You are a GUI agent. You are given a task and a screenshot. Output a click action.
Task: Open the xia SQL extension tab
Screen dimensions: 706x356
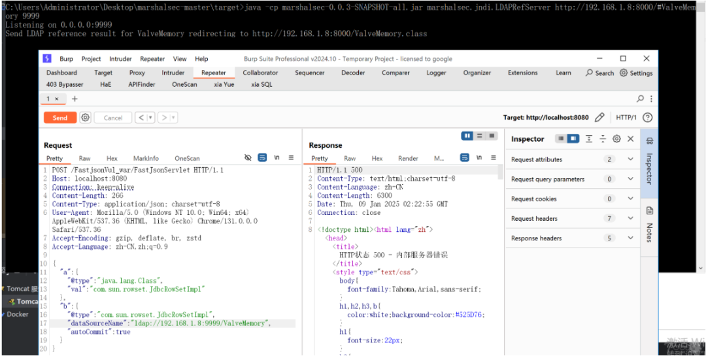[261, 84]
